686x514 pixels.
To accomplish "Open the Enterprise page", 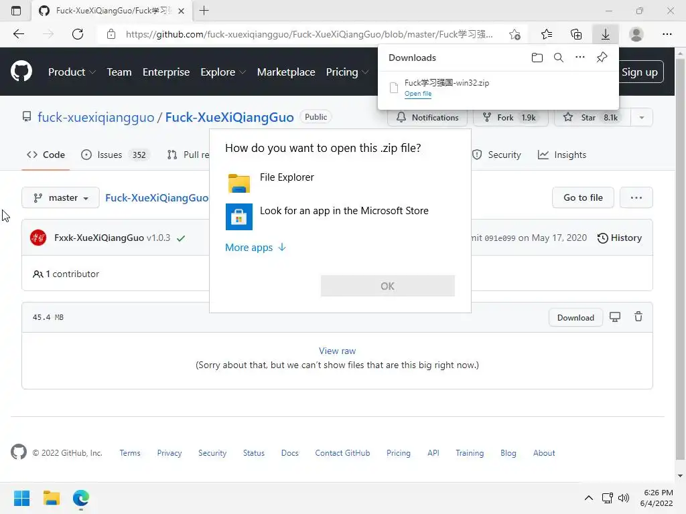I will (x=166, y=72).
